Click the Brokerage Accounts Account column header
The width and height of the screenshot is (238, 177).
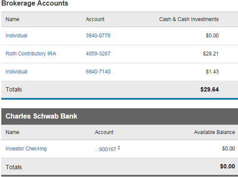(x=95, y=19)
